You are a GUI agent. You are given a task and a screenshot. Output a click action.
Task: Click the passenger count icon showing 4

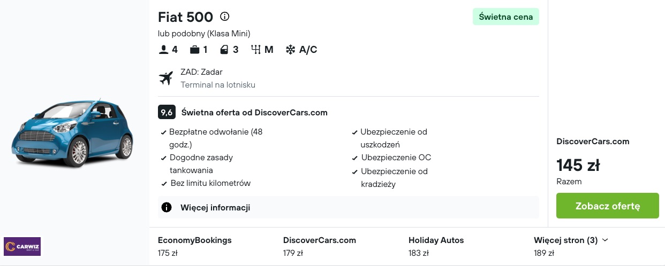click(x=163, y=50)
